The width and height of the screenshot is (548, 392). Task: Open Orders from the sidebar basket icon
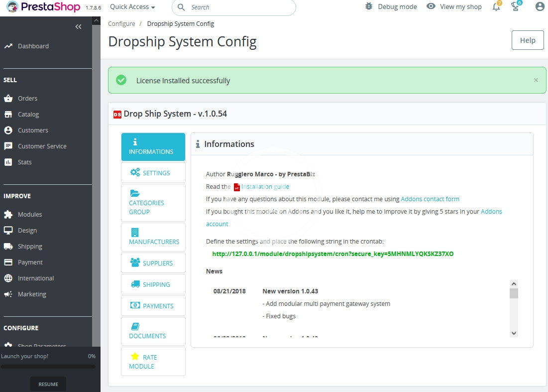[8, 99]
